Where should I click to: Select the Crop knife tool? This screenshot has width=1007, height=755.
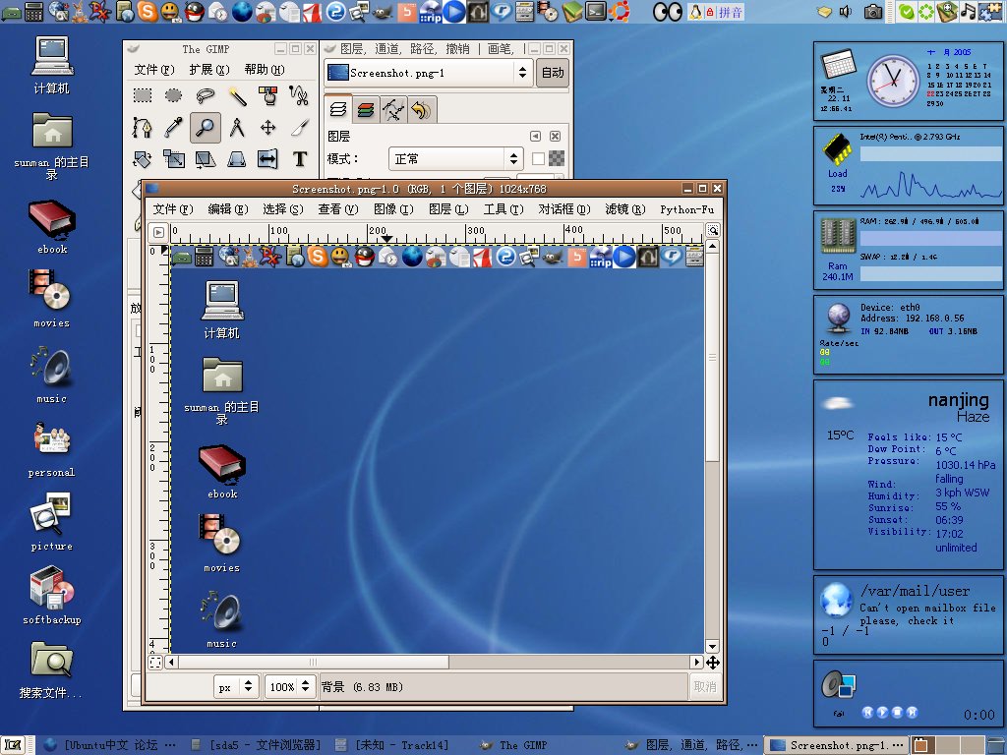[299, 127]
